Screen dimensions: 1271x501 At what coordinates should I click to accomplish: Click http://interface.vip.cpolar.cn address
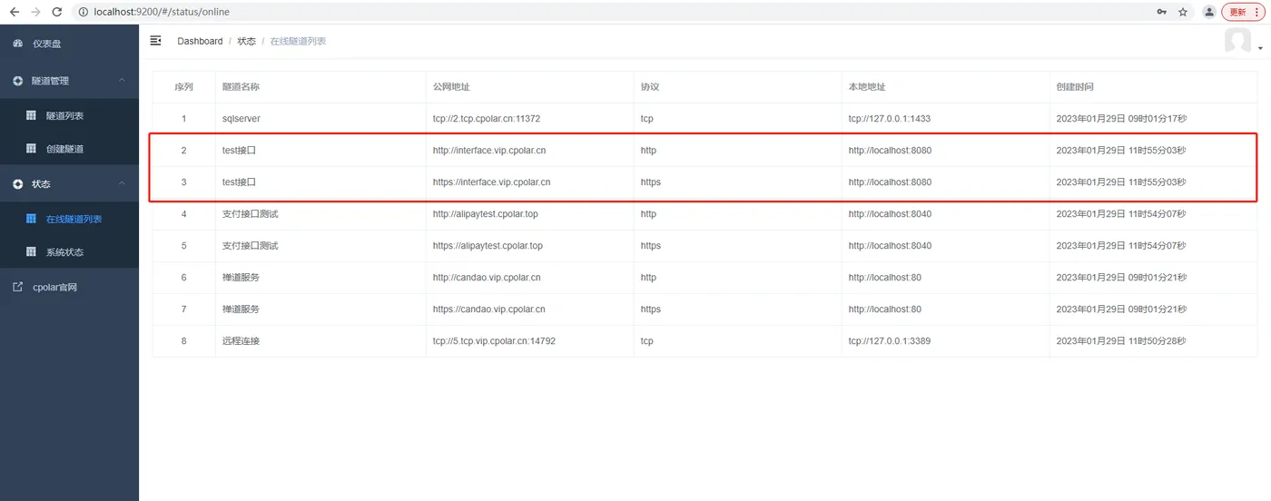(489, 151)
